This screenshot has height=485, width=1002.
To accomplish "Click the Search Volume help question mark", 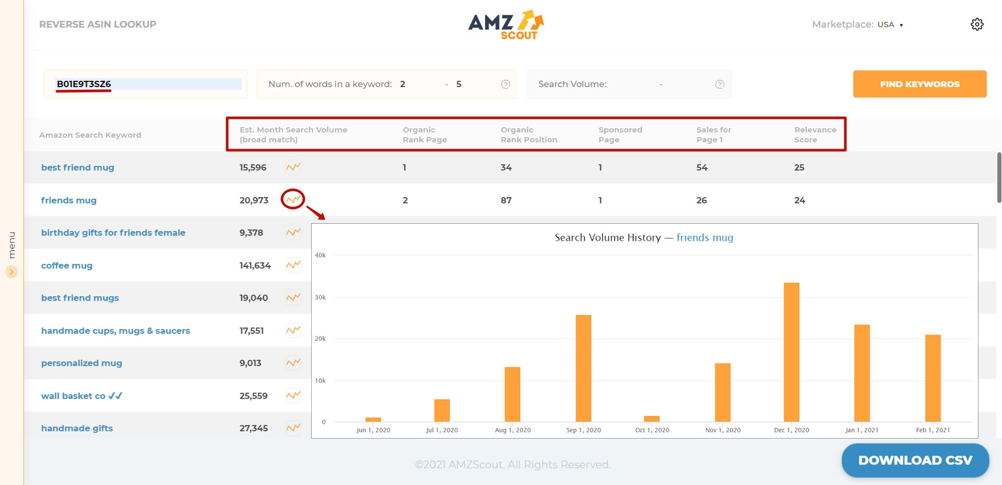I will 719,84.
